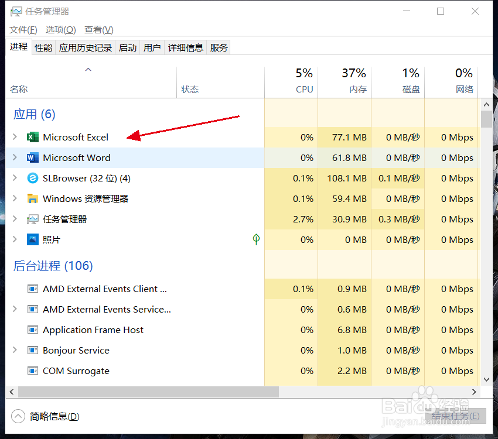Select the SLBrowser (32 位) (4) row text
498x439 pixels.
87,179
